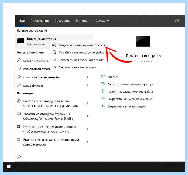Expand the 'кома фильм' result chevron
This screenshot has width=188, height=175.
(x=87, y=85)
